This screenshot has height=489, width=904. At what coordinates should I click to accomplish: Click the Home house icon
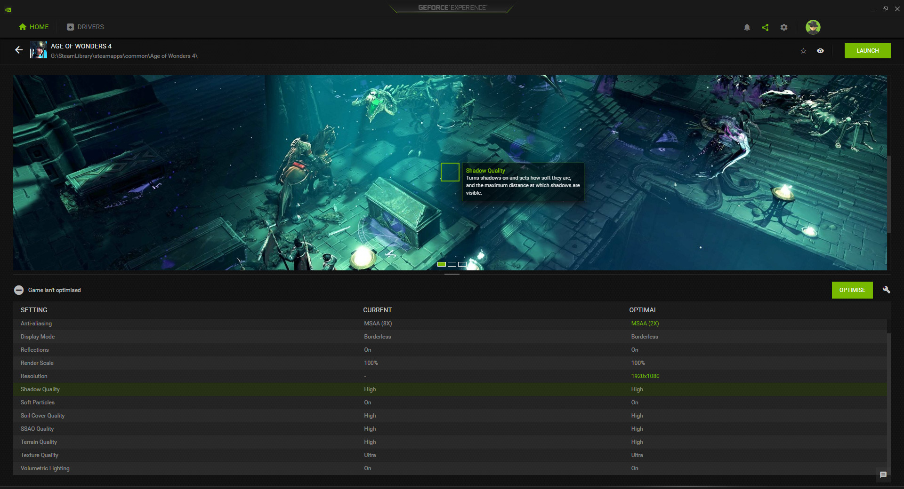point(22,27)
